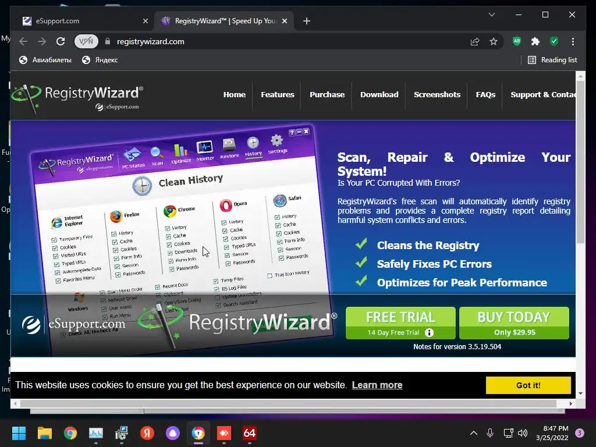The height and width of the screenshot is (447, 596).
Task: Open a new tab with plus button
Action: (x=307, y=22)
